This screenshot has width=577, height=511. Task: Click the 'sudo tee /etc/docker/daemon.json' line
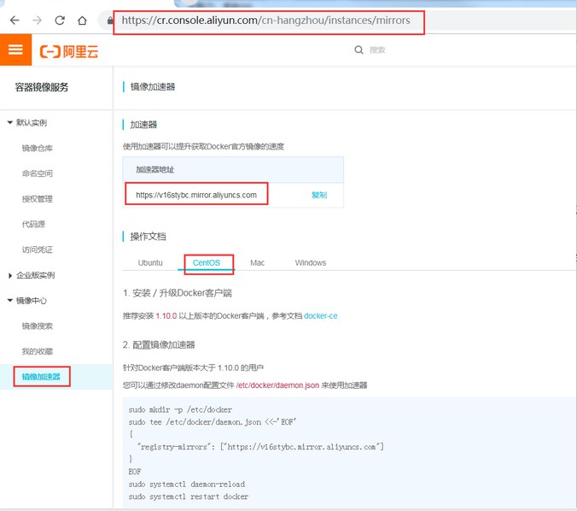(213, 421)
